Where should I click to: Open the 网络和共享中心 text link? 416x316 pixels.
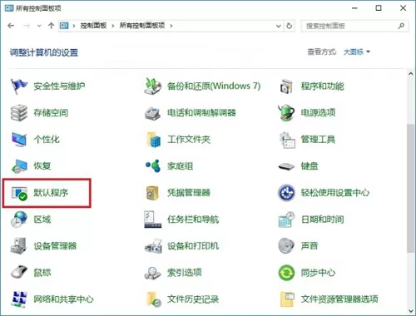(63, 299)
